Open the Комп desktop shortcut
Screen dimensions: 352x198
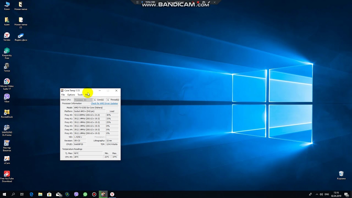[7, 6]
